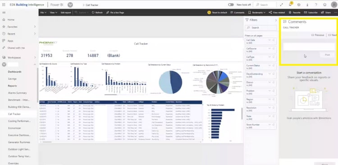Open Home in the left navigation
Screen dimensions: 338x165
[x=11, y=20]
